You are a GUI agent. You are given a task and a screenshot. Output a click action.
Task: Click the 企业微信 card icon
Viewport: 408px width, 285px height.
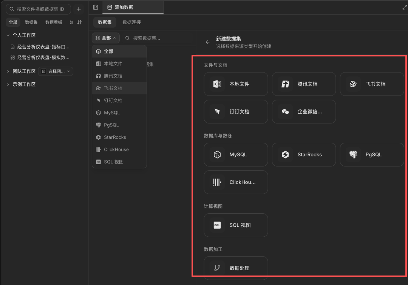click(285, 112)
